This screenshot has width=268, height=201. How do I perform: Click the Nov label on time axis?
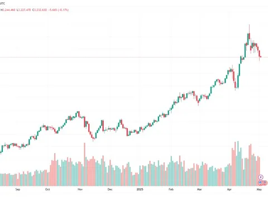[x=80, y=189]
